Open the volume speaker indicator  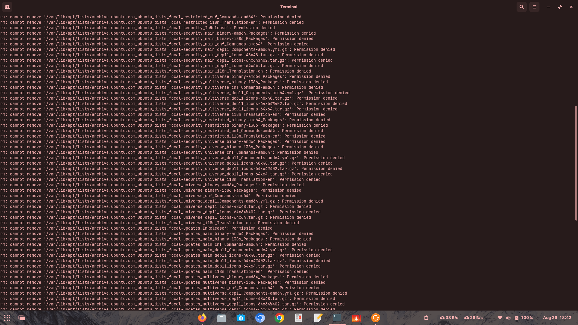pos(508,318)
